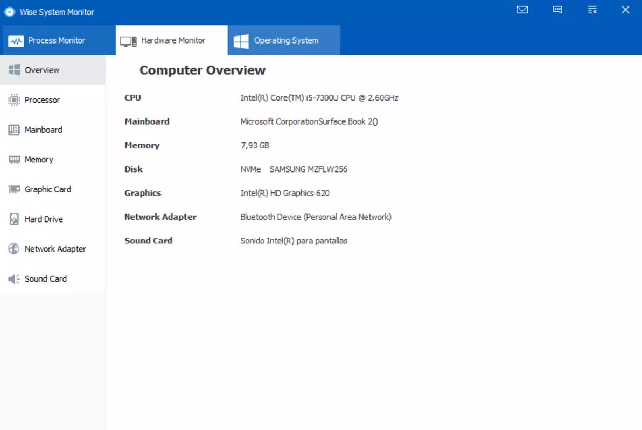Open the feedback chat icon
The width and height of the screenshot is (642, 430).
point(557,10)
